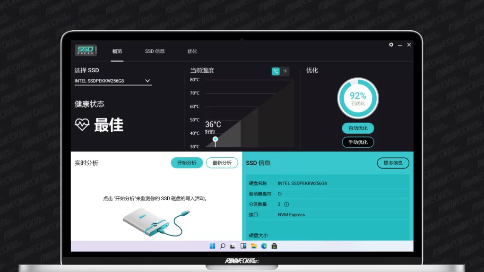This screenshot has width=484, height=272.
Task: Open Windows taskbar search
Action: coord(223,246)
